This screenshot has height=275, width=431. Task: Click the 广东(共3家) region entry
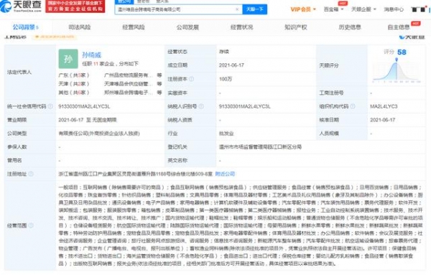point(74,75)
